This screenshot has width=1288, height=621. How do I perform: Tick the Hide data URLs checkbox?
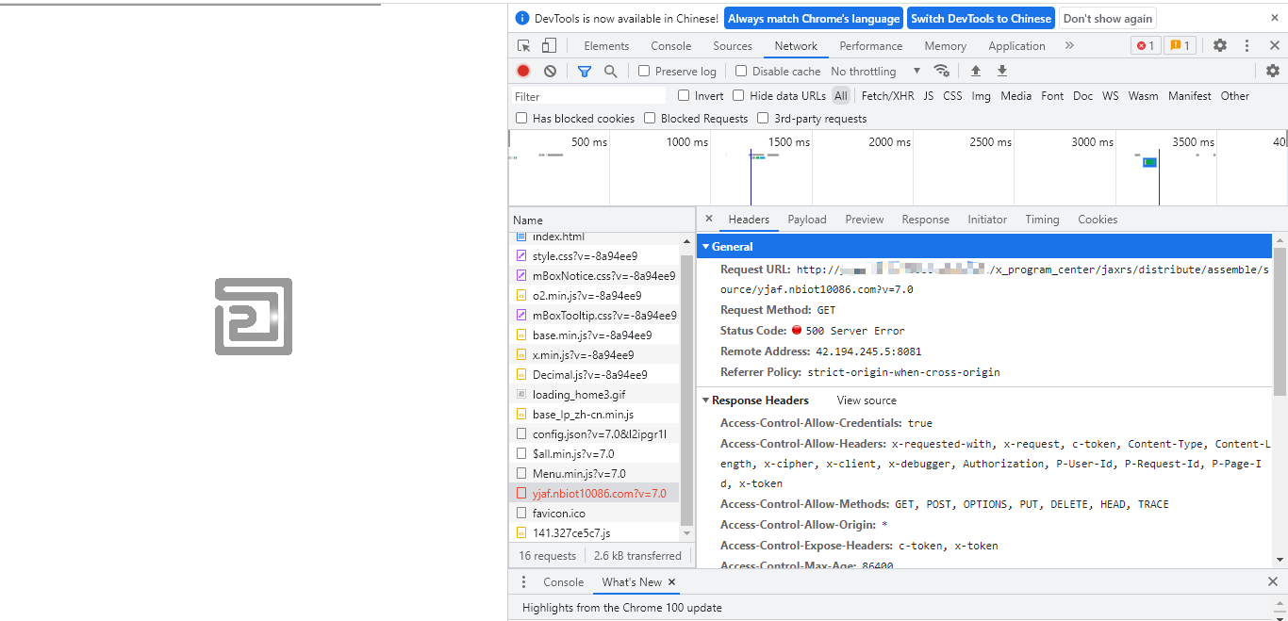tap(738, 95)
